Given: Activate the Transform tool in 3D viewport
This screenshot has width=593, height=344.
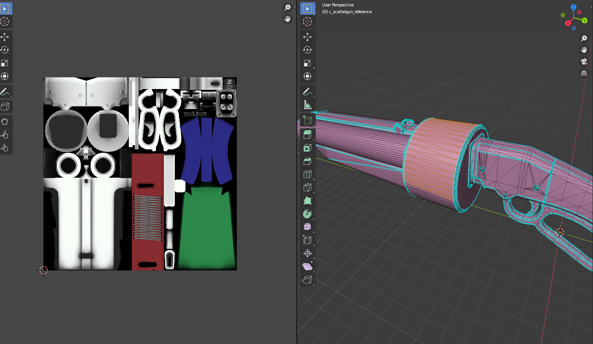Looking at the screenshot, I should pyautogui.click(x=307, y=76).
